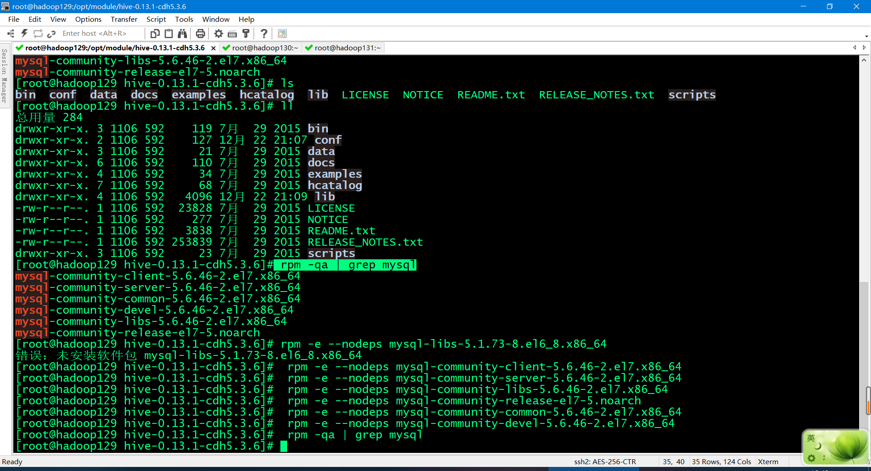Close the root@hadoop129 session tab
The width and height of the screenshot is (871, 471).
coord(213,48)
